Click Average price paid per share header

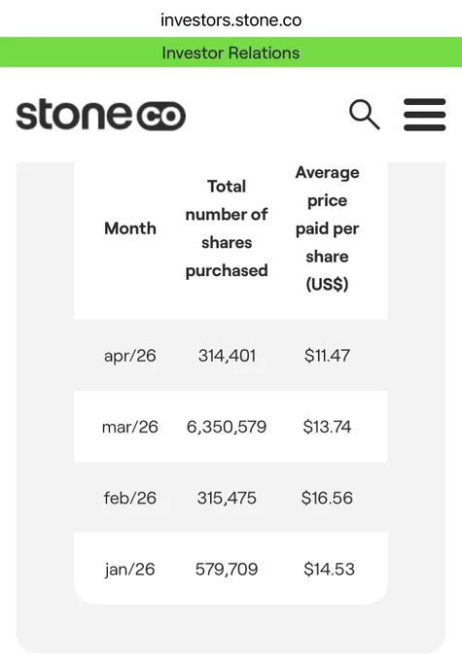[x=327, y=228]
